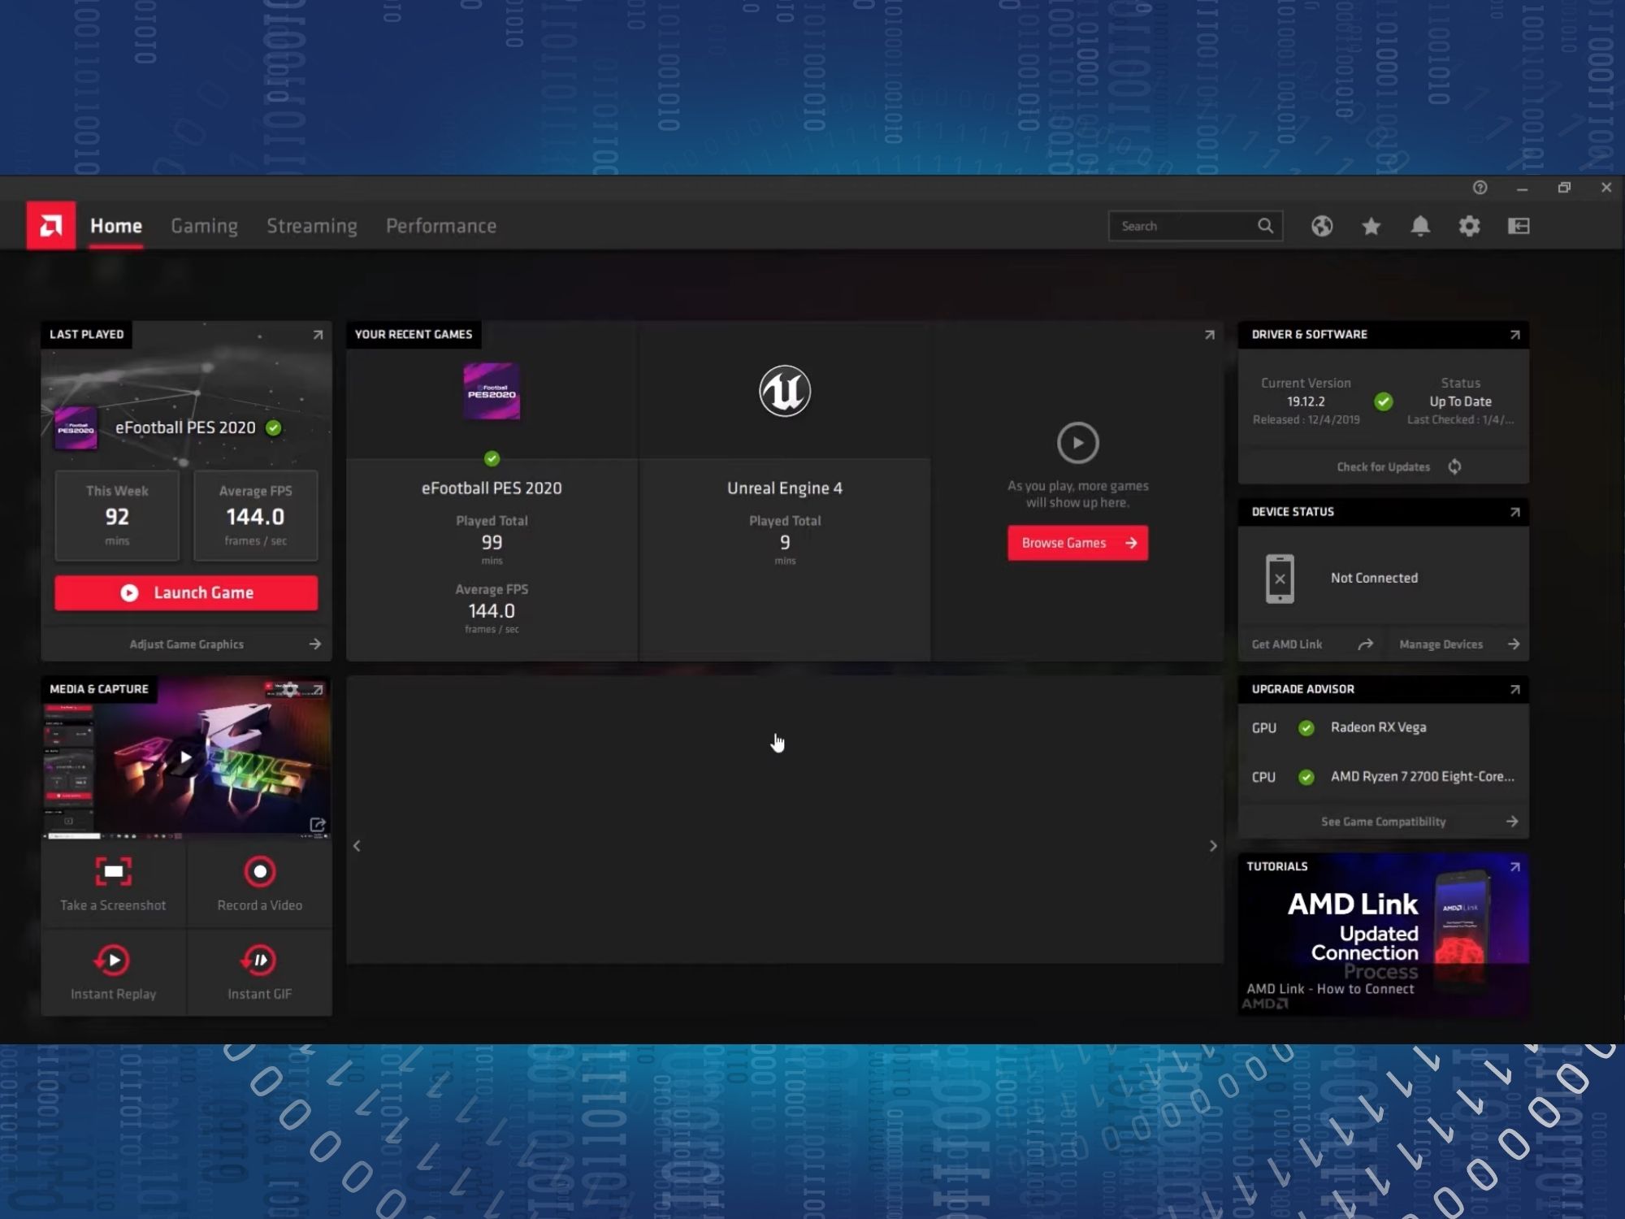Open the Home tab

coord(116,226)
